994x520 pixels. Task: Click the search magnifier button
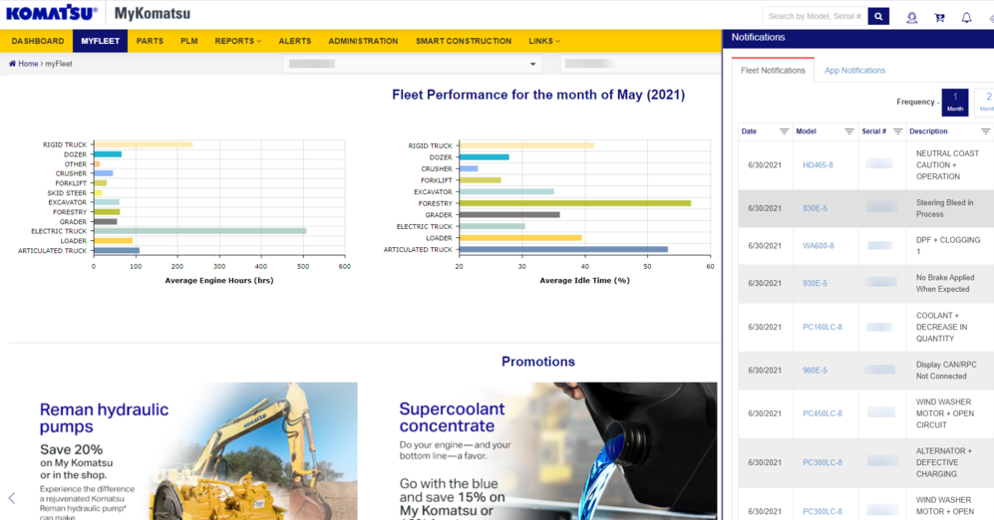click(878, 17)
